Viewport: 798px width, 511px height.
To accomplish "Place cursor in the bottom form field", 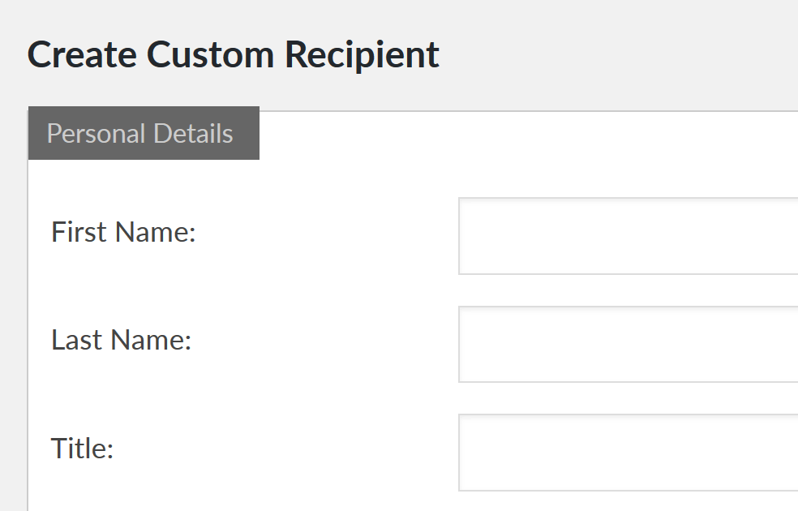I will click(x=628, y=452).
